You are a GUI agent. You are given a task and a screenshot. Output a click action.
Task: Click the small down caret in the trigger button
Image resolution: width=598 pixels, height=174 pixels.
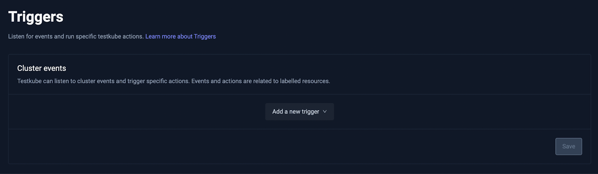click(x=324, y=112)
